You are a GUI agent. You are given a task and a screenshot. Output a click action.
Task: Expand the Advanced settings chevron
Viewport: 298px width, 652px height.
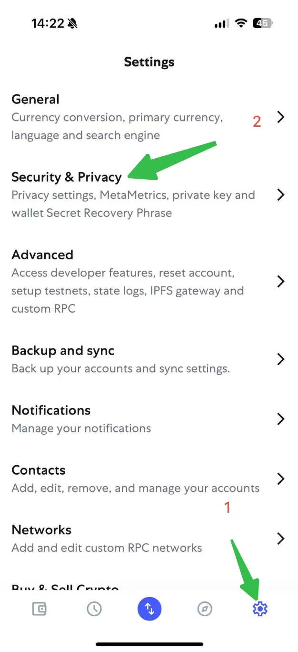tap(281, 281)
